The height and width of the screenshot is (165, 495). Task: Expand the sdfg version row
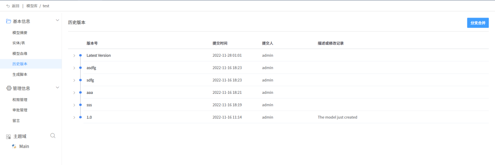point(74,80)
